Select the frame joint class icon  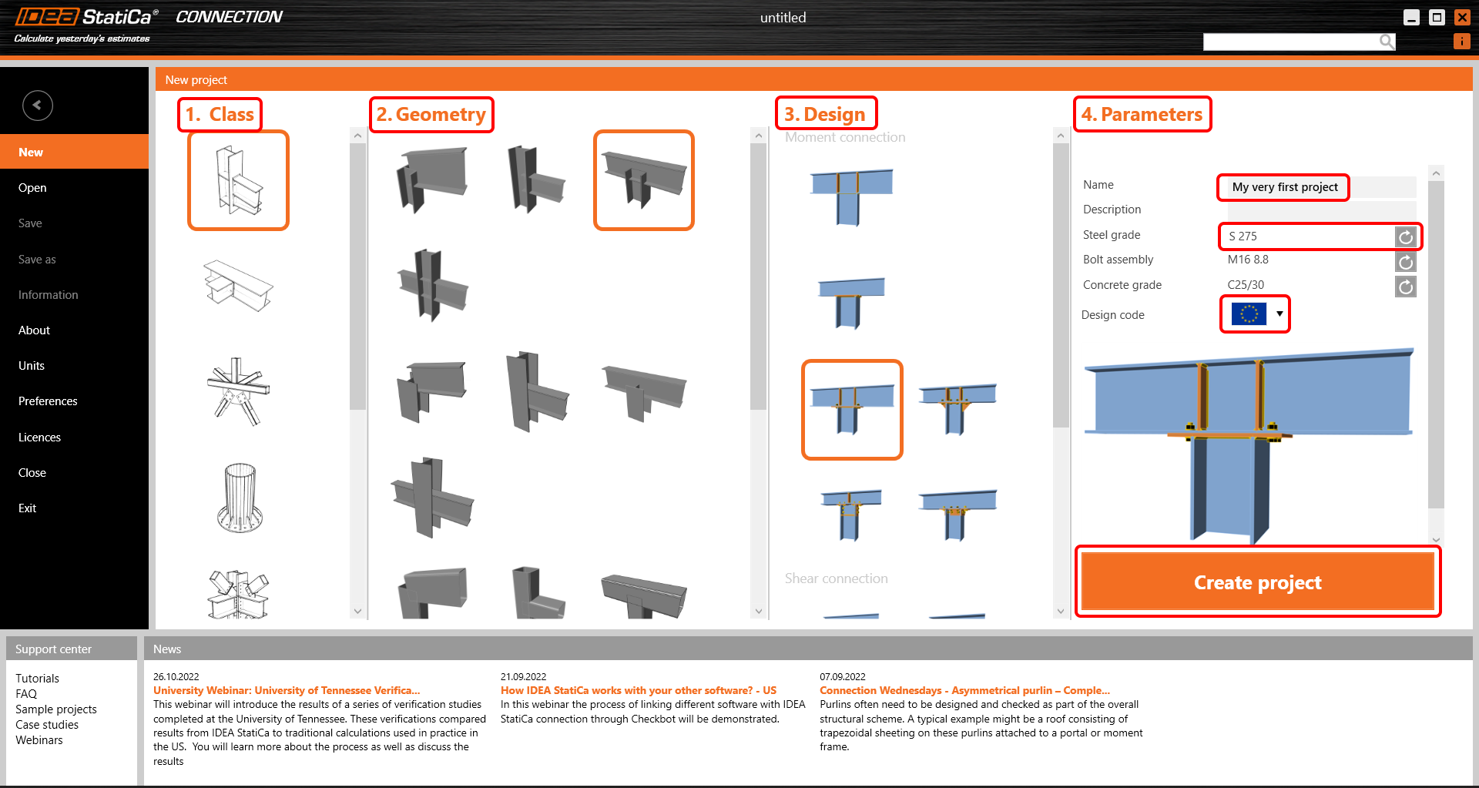point(238,180)
